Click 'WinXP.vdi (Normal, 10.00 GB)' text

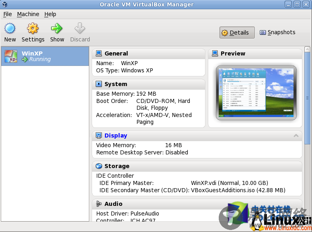point(230,183)
